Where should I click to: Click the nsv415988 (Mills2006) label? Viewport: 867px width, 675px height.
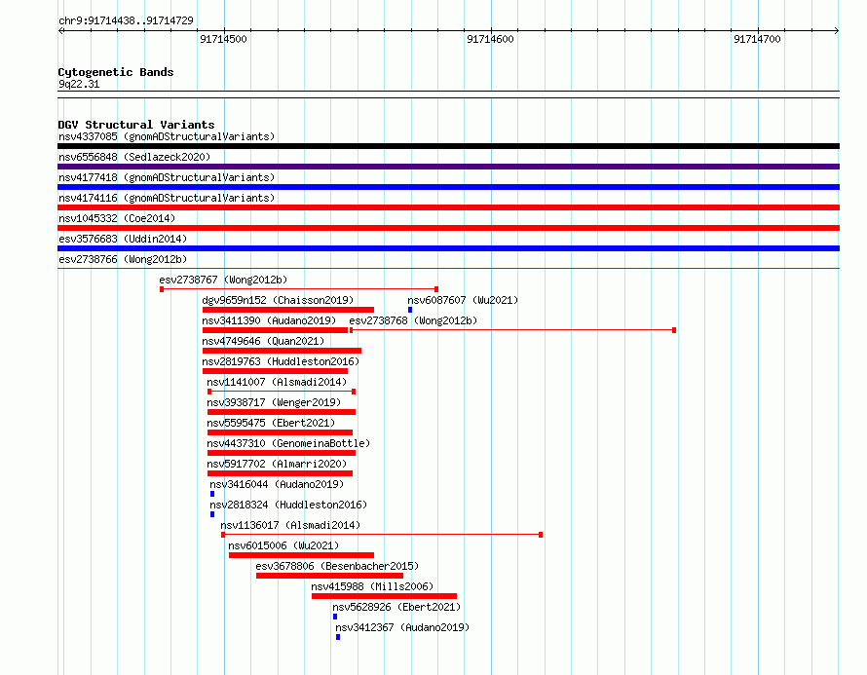click(x=372, y=586)
